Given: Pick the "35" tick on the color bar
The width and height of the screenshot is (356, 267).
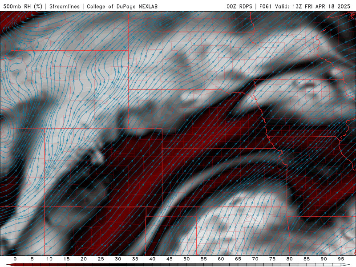Looking at the screenshot, I should point(135,259).
